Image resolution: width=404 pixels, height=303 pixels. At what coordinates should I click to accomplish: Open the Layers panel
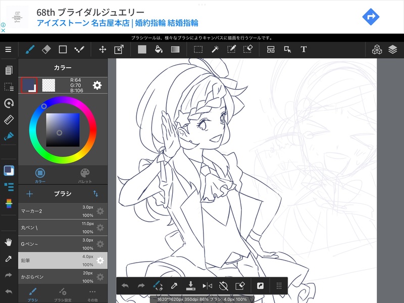tap(393, 49)
